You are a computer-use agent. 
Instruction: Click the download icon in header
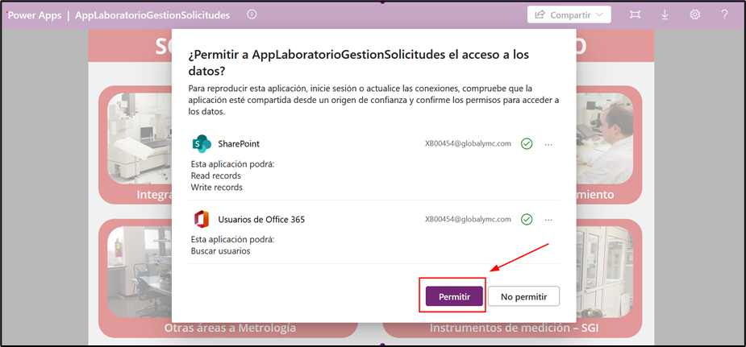click(x=665, y=14)
